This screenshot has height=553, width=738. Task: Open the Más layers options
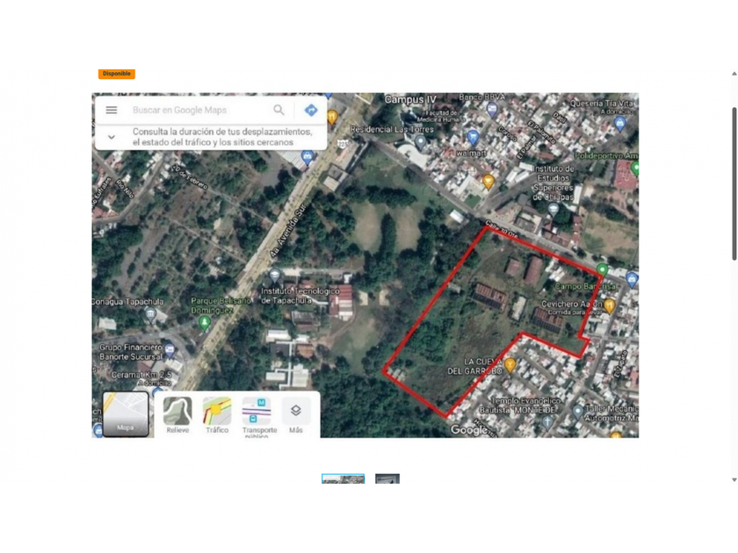[296, 412]
